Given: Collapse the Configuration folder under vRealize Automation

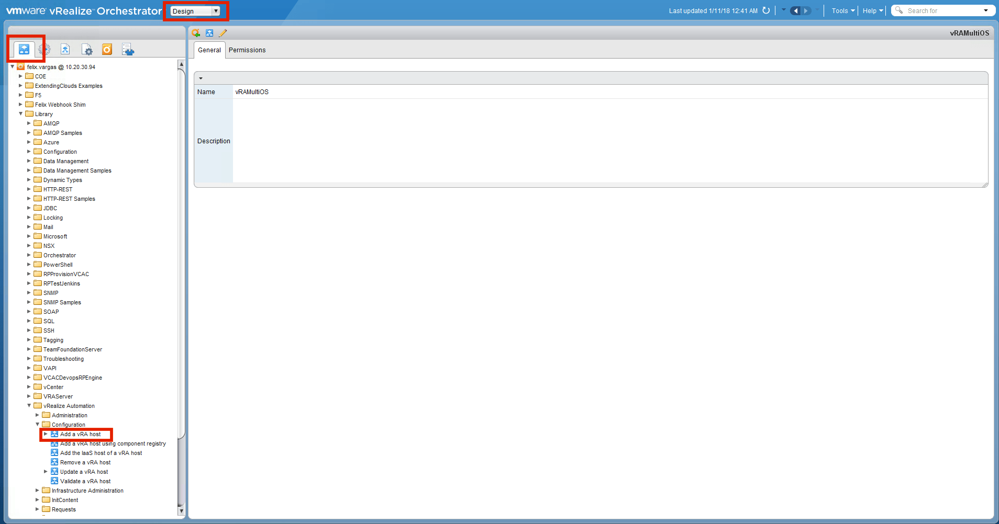Looking at the screenshot, I should tap(38, 424).
